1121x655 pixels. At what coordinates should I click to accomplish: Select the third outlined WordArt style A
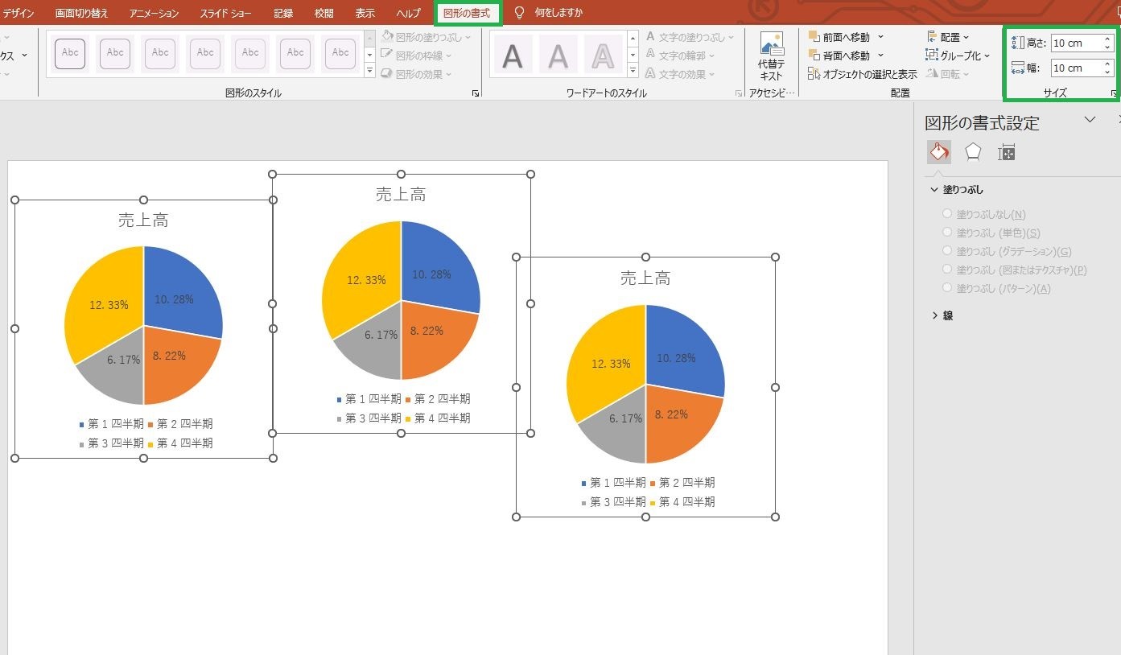tap(603, 55)
